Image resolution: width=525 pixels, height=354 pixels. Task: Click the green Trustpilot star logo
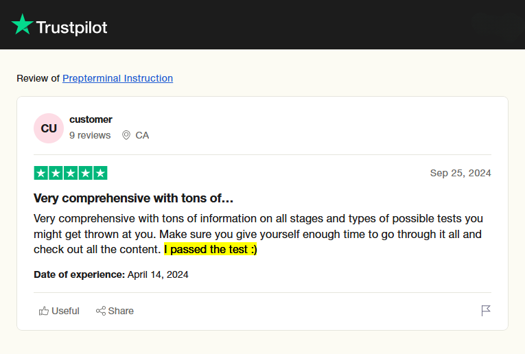pos(22,25)
